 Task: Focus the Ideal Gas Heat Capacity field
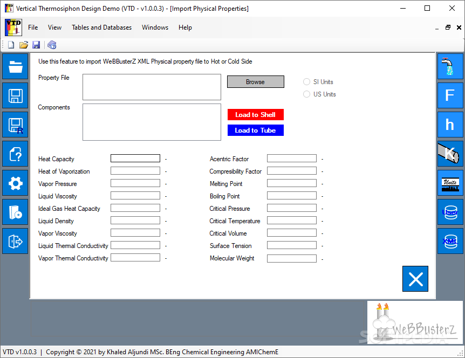tap(135, 208)
